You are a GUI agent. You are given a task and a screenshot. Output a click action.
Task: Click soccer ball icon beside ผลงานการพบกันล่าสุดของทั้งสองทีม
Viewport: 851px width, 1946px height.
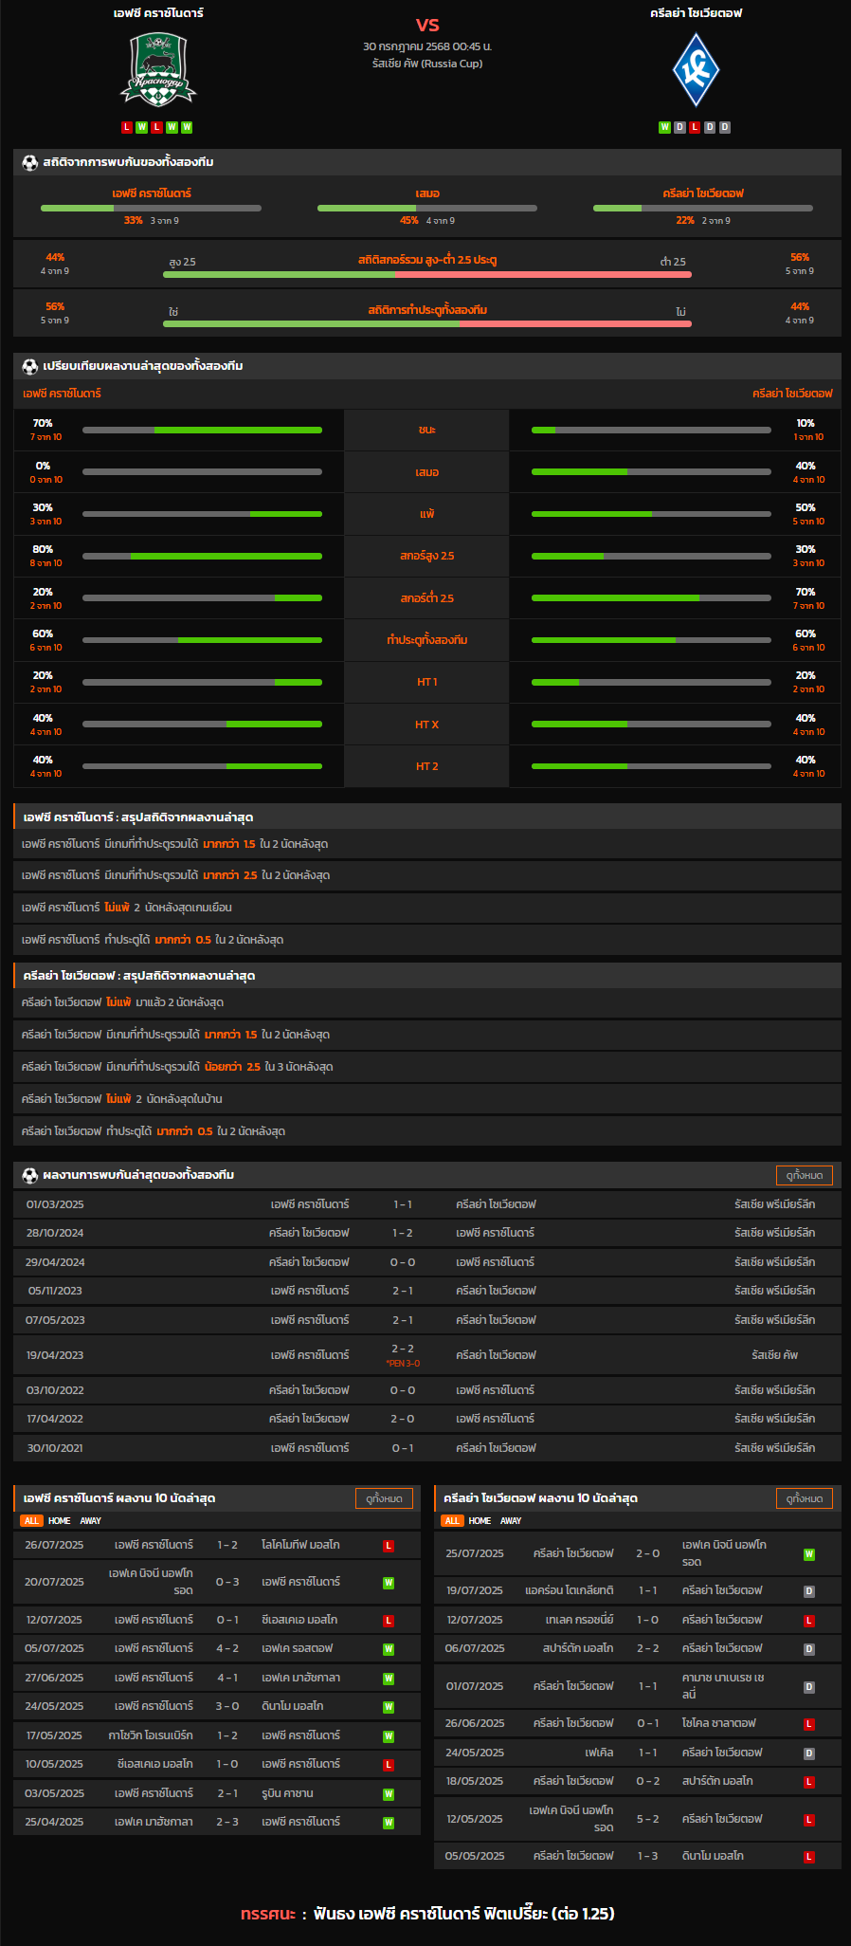[x=29, y=1175]
